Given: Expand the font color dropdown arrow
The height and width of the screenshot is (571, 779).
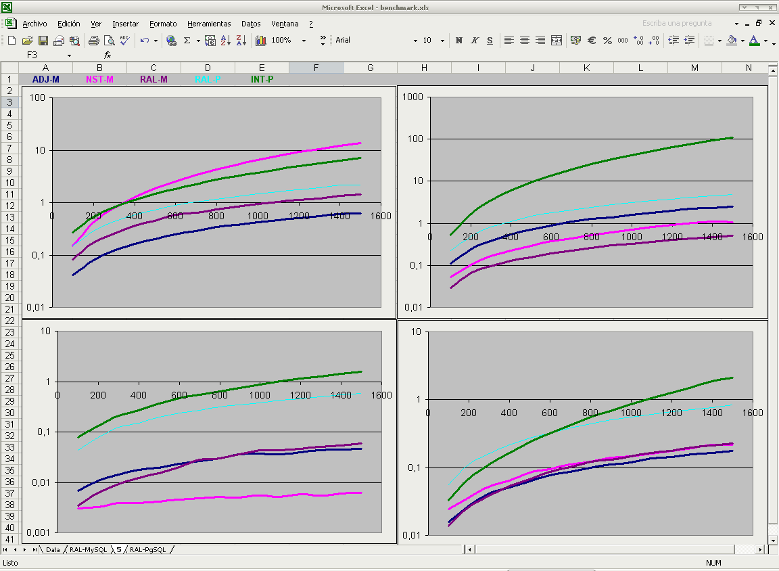Looking at the screenshot, I should pyautogui.click(x=765, y=41).
